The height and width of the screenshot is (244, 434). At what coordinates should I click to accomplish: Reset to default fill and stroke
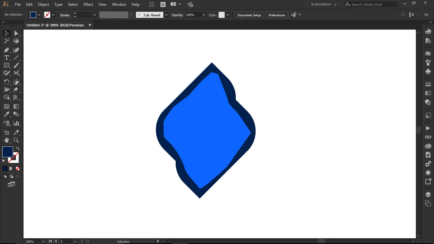pos(4,161)
